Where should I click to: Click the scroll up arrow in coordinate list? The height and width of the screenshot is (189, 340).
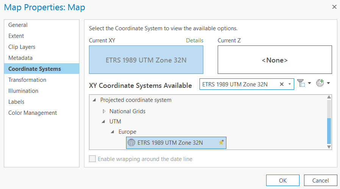329,97
